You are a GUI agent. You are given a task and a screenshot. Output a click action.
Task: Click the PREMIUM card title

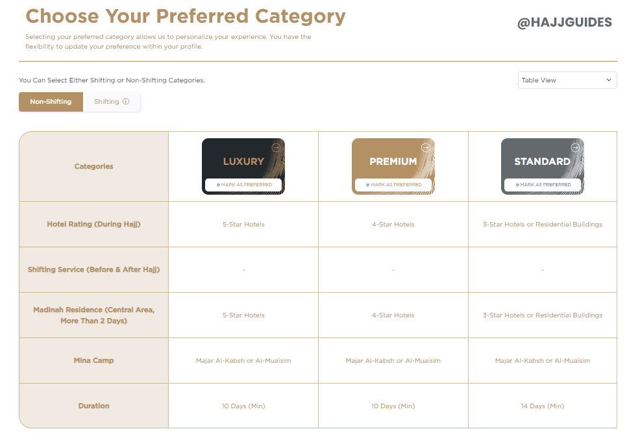[x=393, y=162]
